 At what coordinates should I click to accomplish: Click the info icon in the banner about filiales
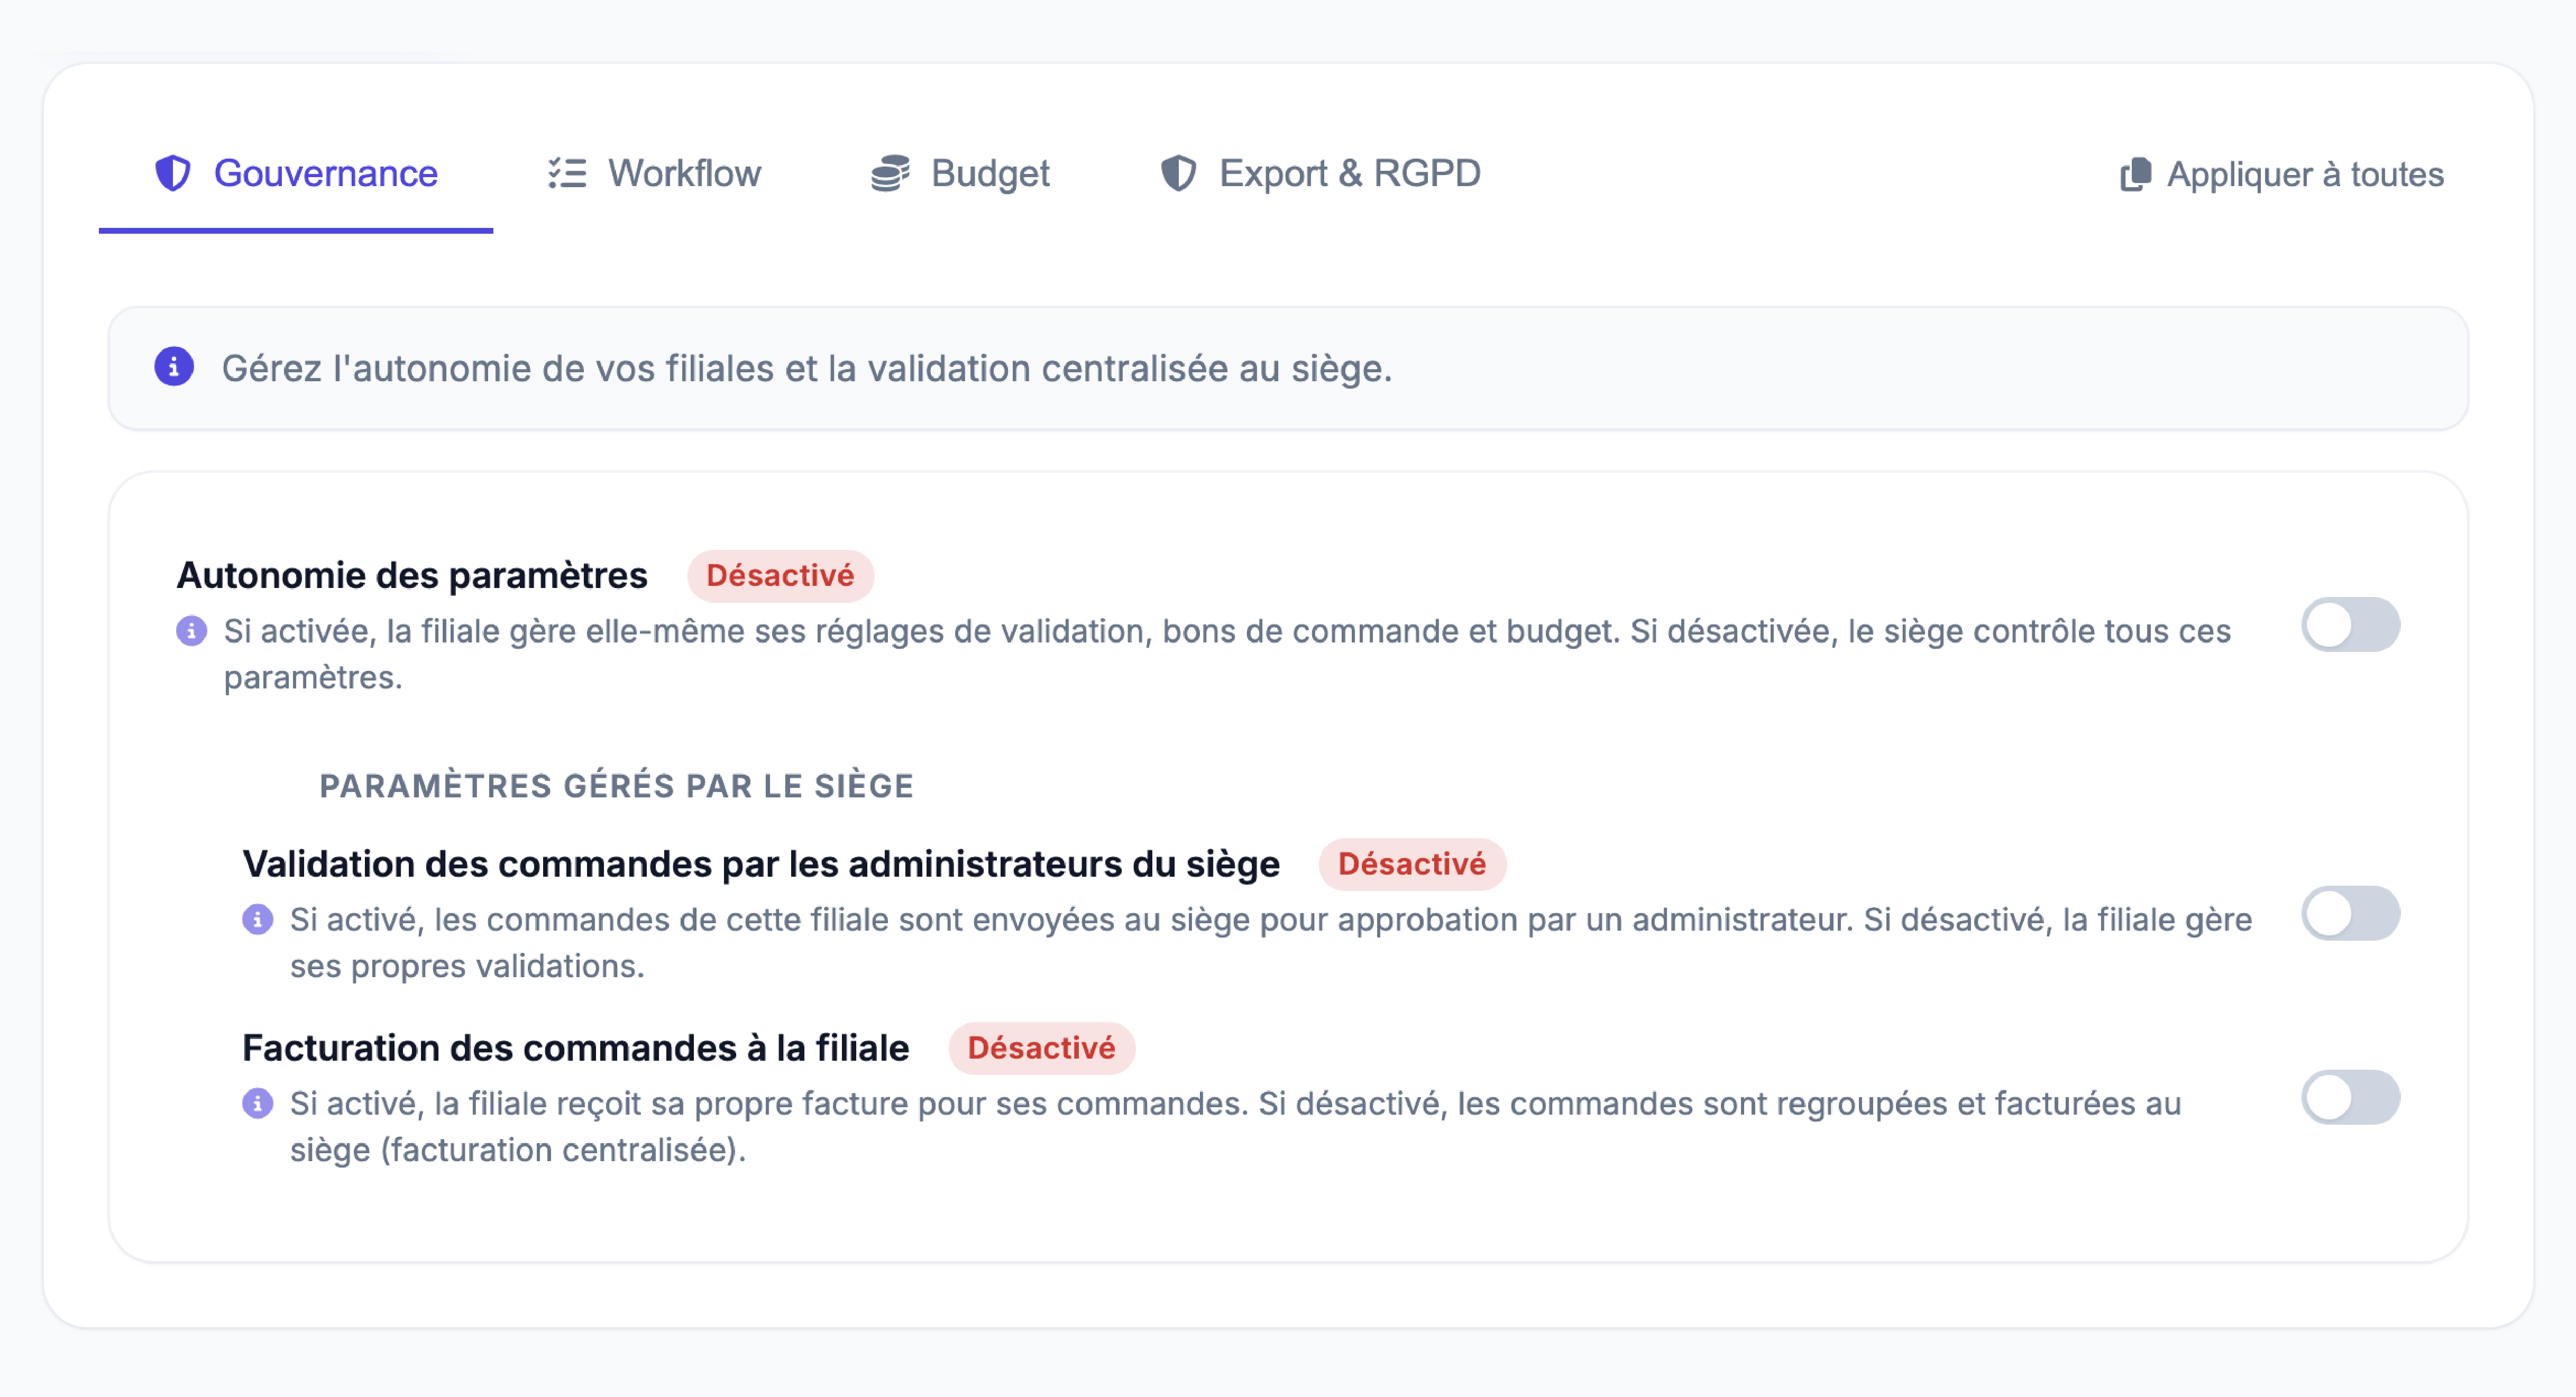click(x=174, y=367)
